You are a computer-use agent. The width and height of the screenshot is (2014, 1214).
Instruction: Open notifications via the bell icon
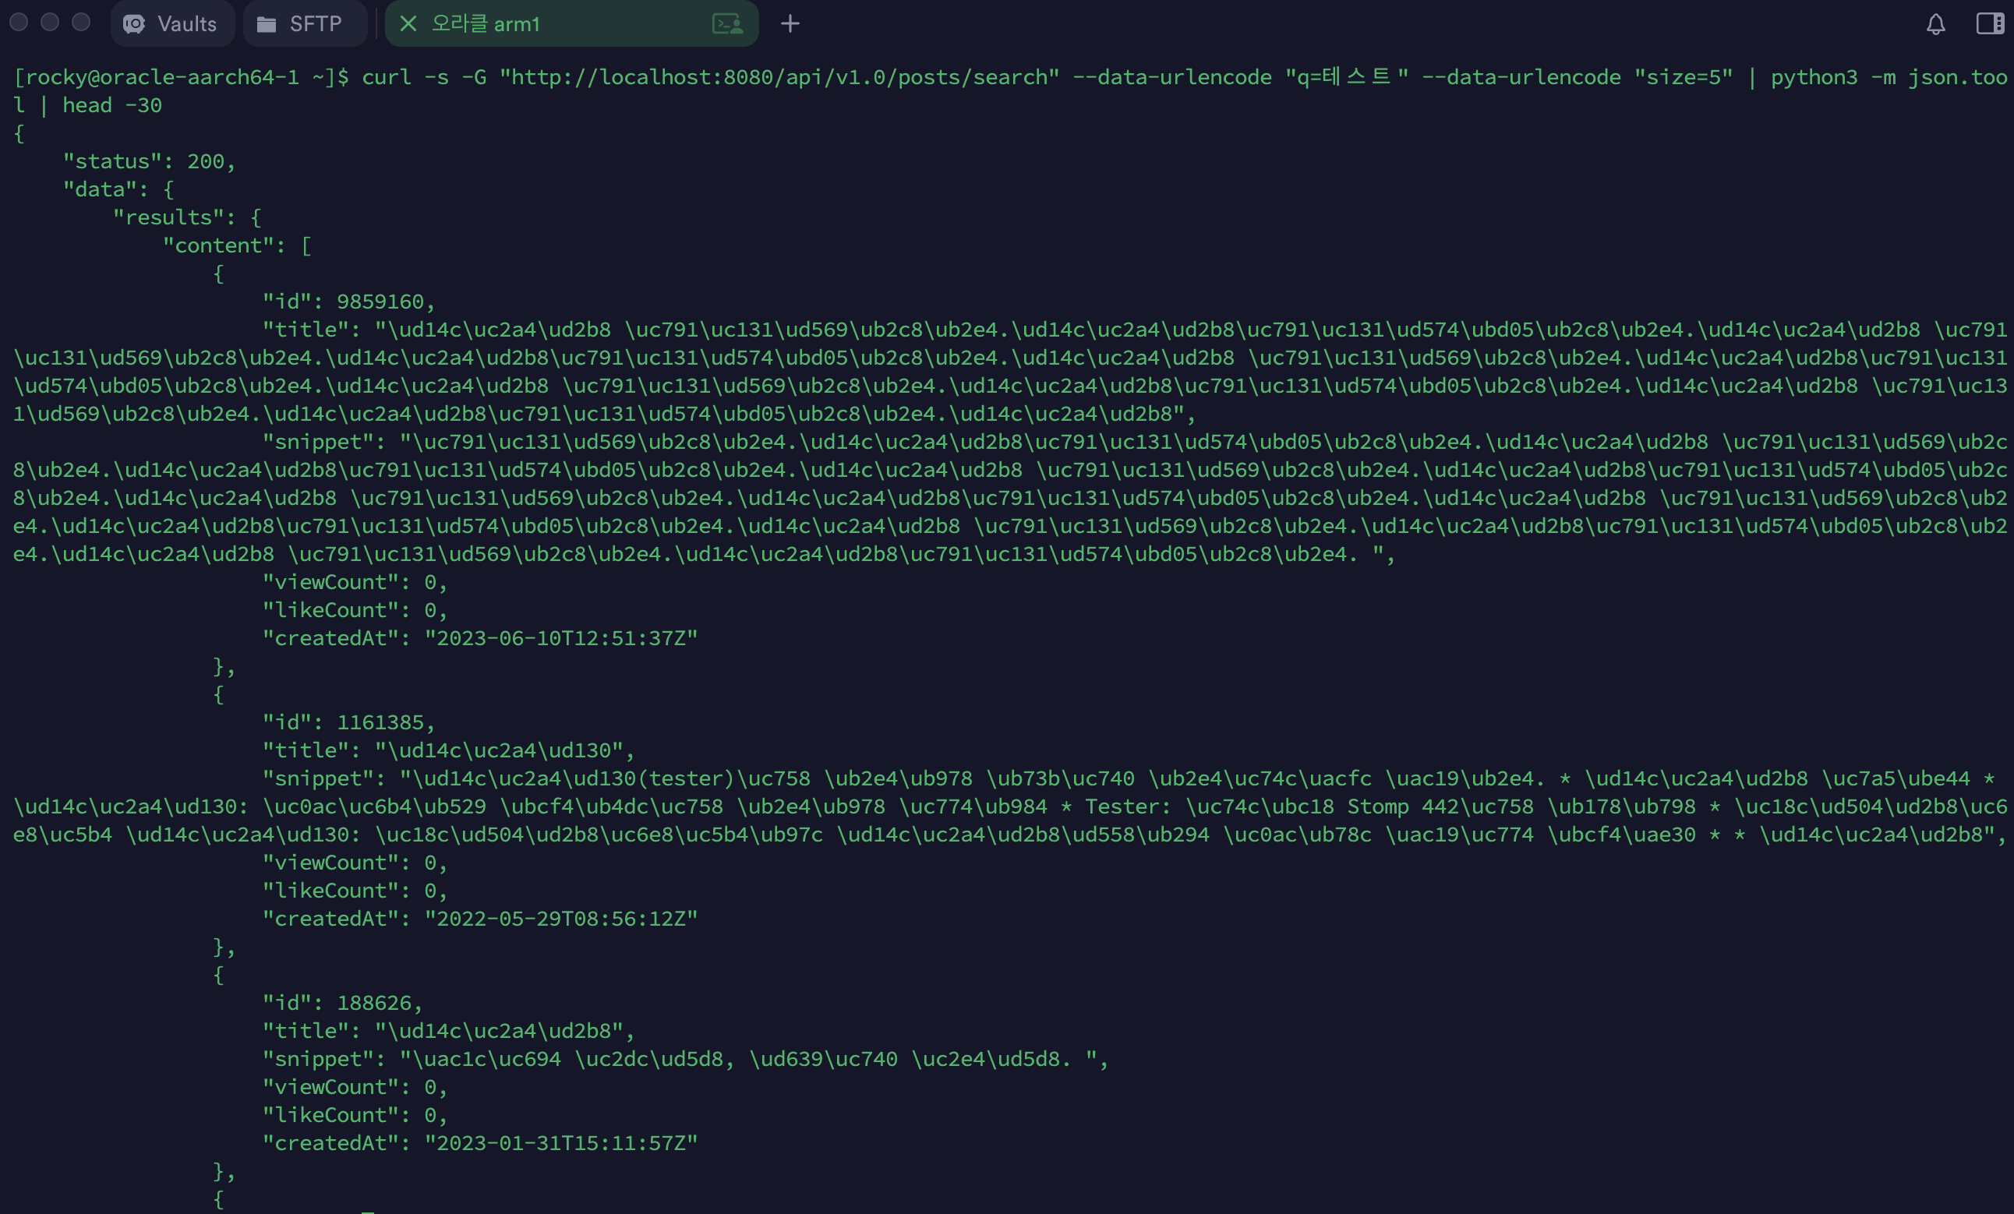click(x=1934, y=23)
